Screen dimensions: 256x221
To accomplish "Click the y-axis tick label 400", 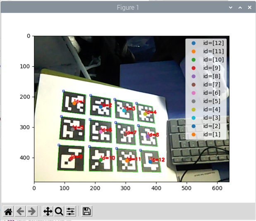I will pos(25,158).
